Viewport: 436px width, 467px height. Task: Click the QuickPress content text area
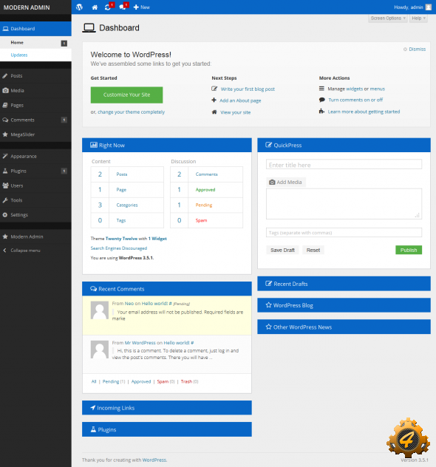coord(344,204)
